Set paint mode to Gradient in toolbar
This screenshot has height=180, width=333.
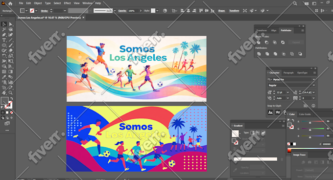click(x=7, y=112)
